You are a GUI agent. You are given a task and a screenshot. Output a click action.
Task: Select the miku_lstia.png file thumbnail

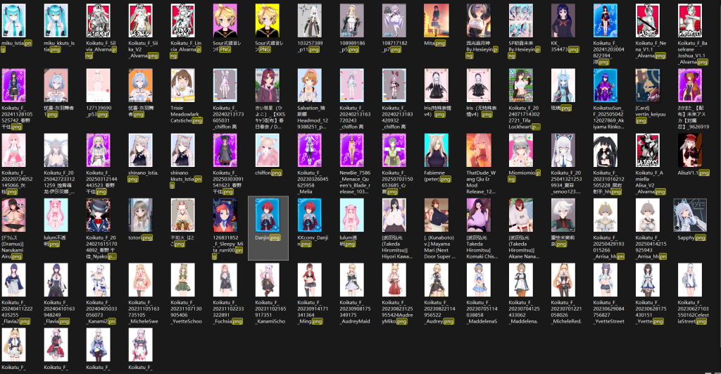click(14, 21)
